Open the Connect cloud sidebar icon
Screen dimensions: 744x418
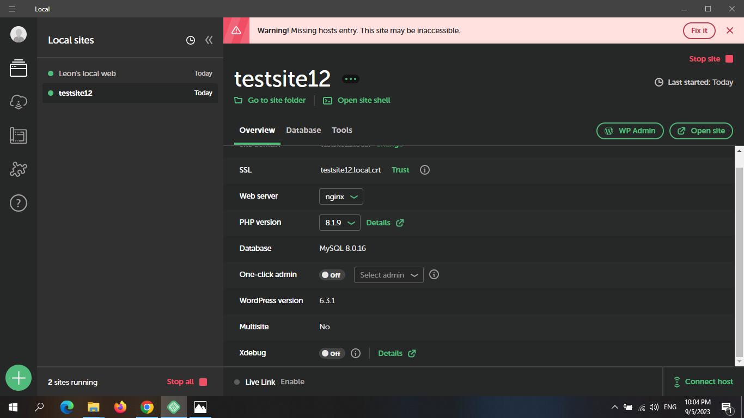click(x=19, y=102)
